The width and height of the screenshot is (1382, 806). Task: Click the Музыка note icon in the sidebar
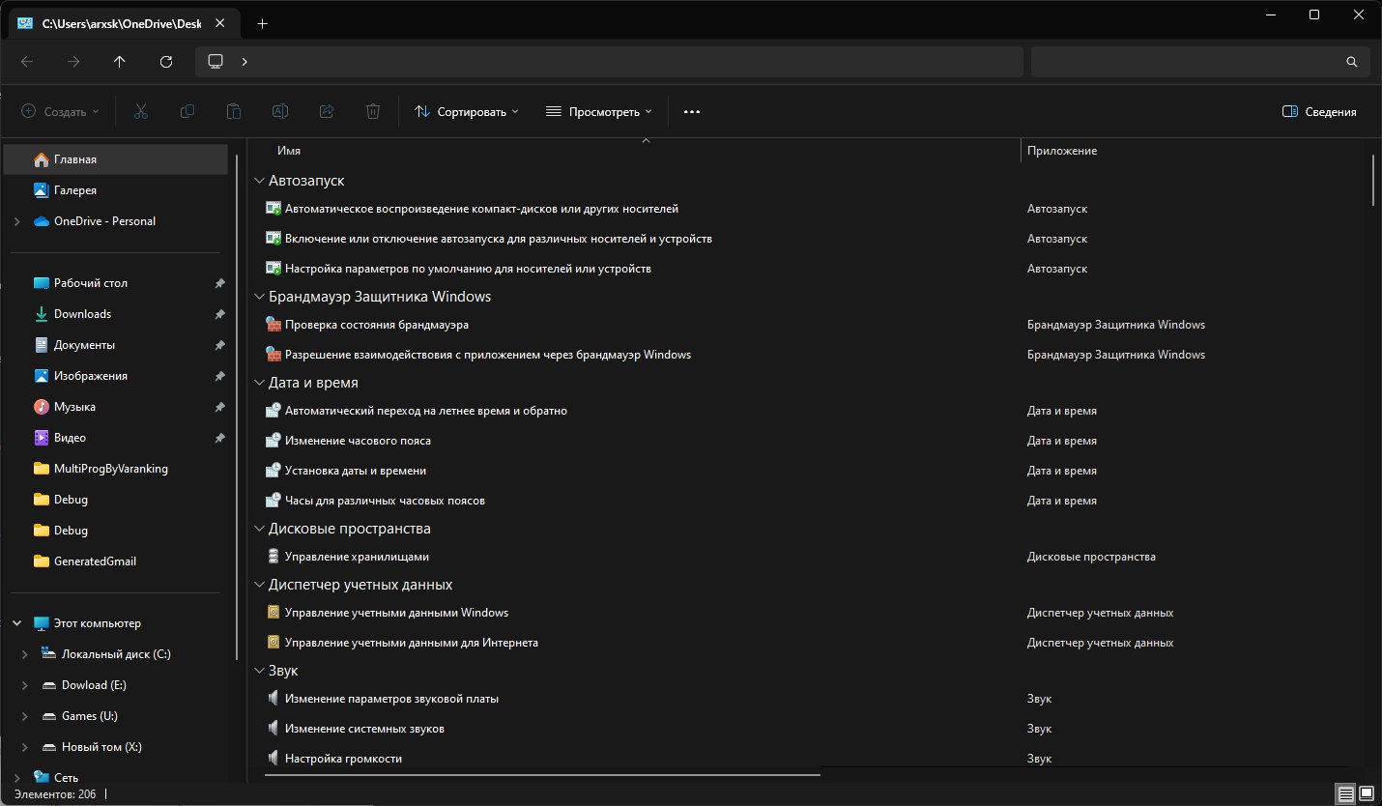tap(41, 407)
